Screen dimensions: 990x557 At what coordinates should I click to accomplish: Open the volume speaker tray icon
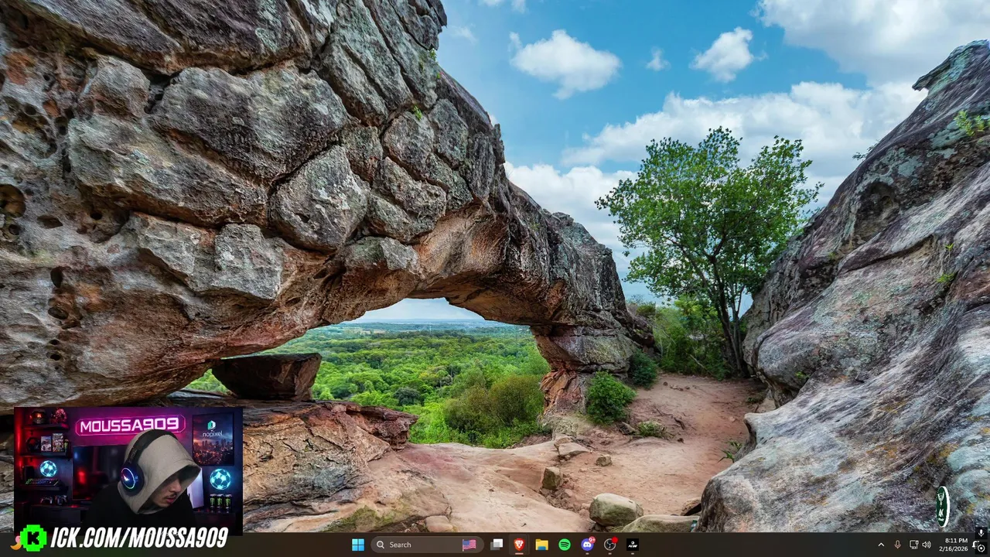pos(927,545)
